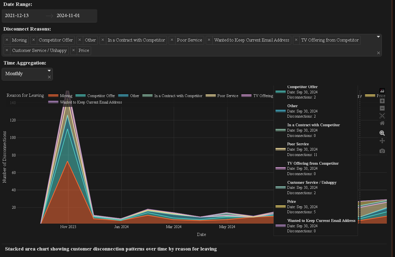The image size is (395, 257).
Task: Toggle Poor Service legend entry
Action: (227, 96)
